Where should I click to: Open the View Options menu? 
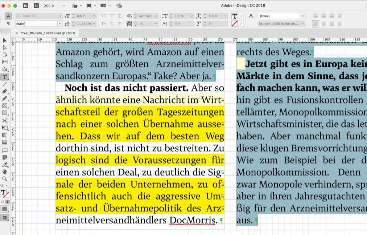77,5
